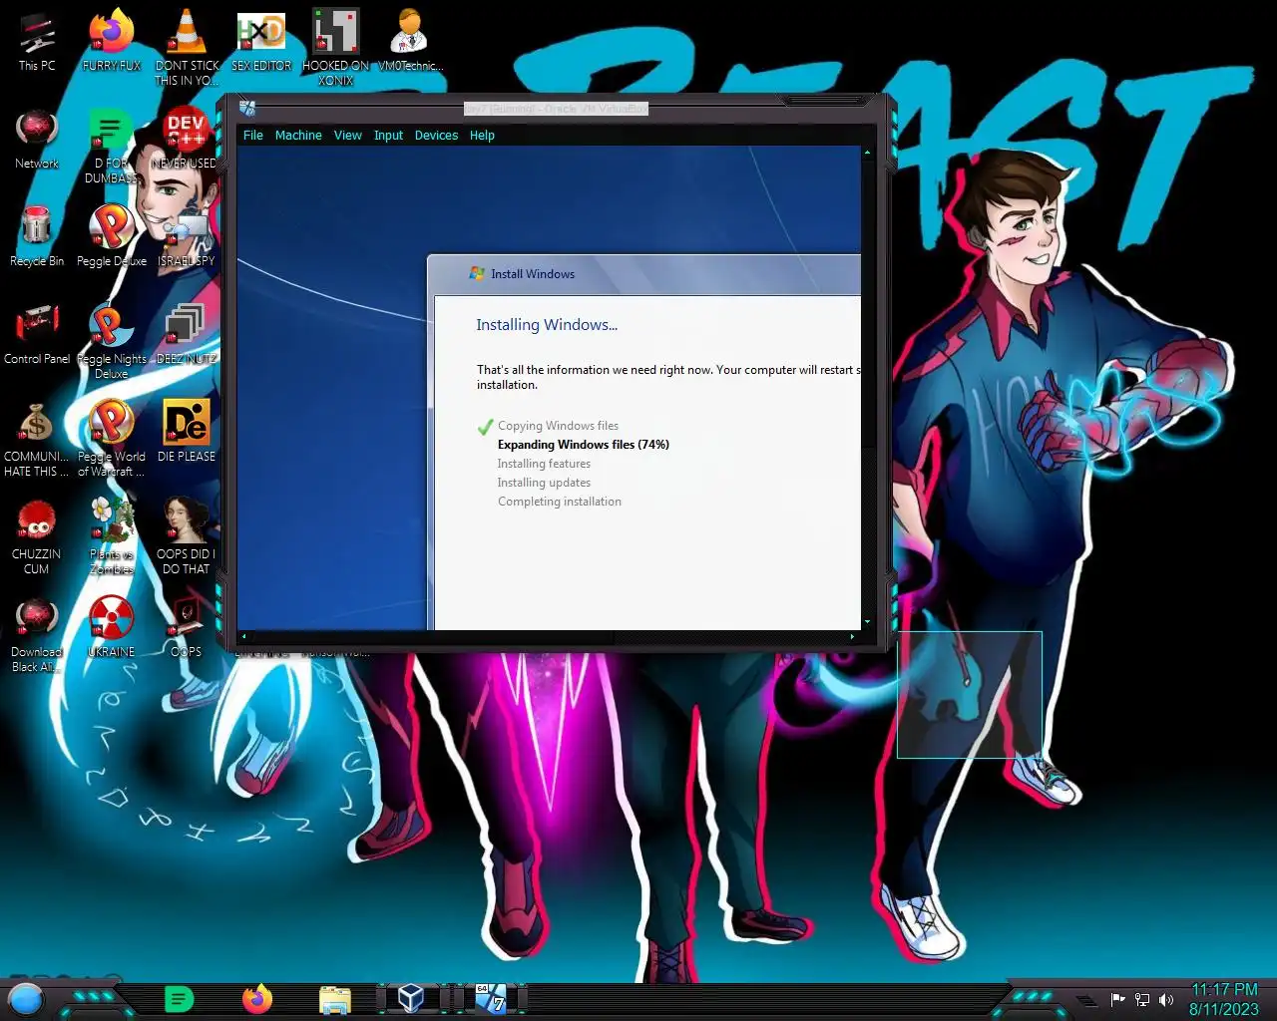Select the Peggle Nights Deluxe desktop shortcut
The width and height of the screenshot is (1277, 1021).
(112, 341)
